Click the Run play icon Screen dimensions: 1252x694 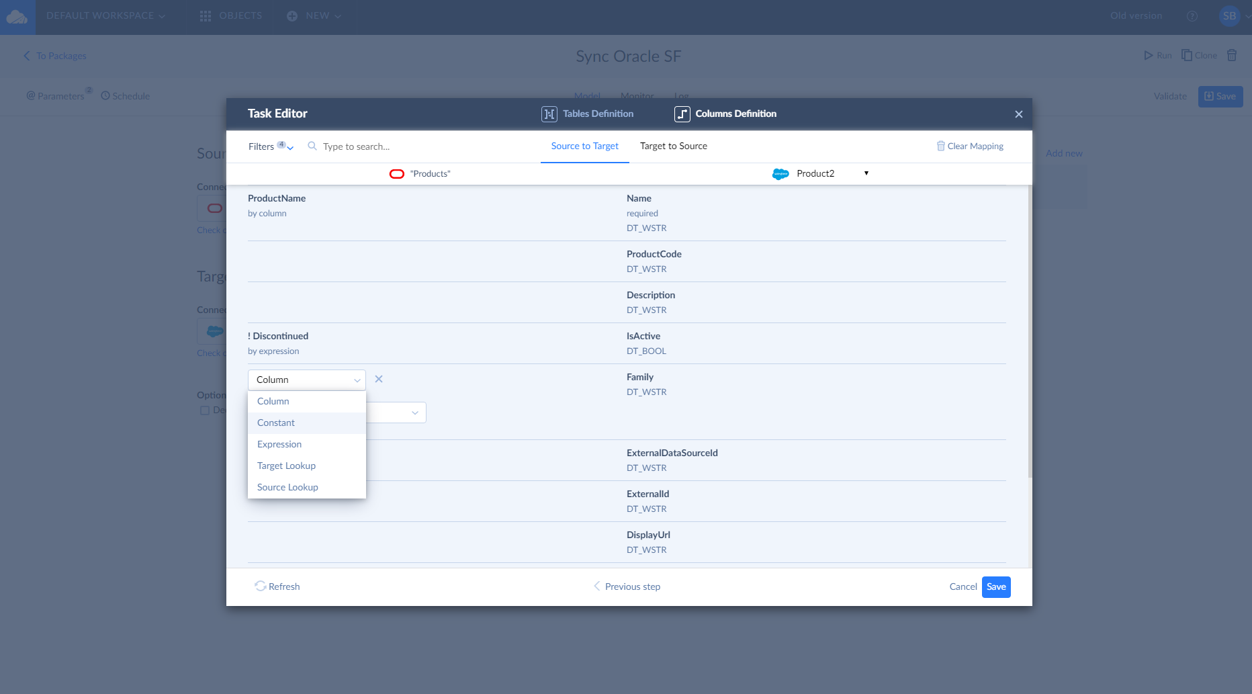1149,56
